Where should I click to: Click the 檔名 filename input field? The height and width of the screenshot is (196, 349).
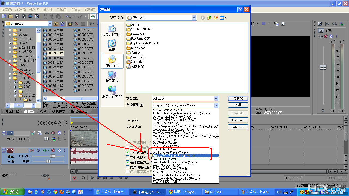tap(183, 99)
